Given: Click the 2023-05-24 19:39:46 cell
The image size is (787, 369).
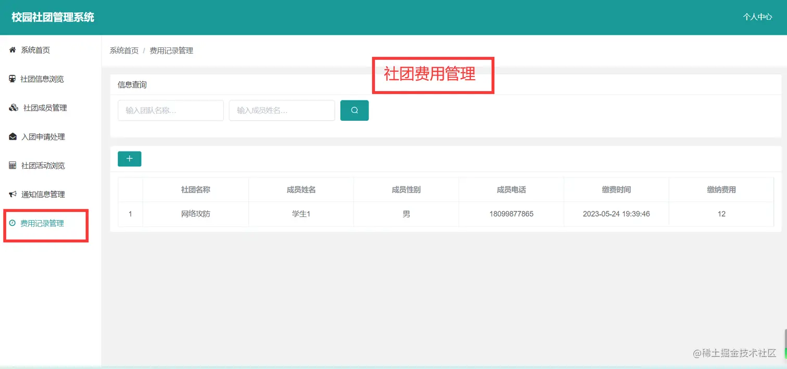Looking at the screenshot, I should click(x=616, y=214).
